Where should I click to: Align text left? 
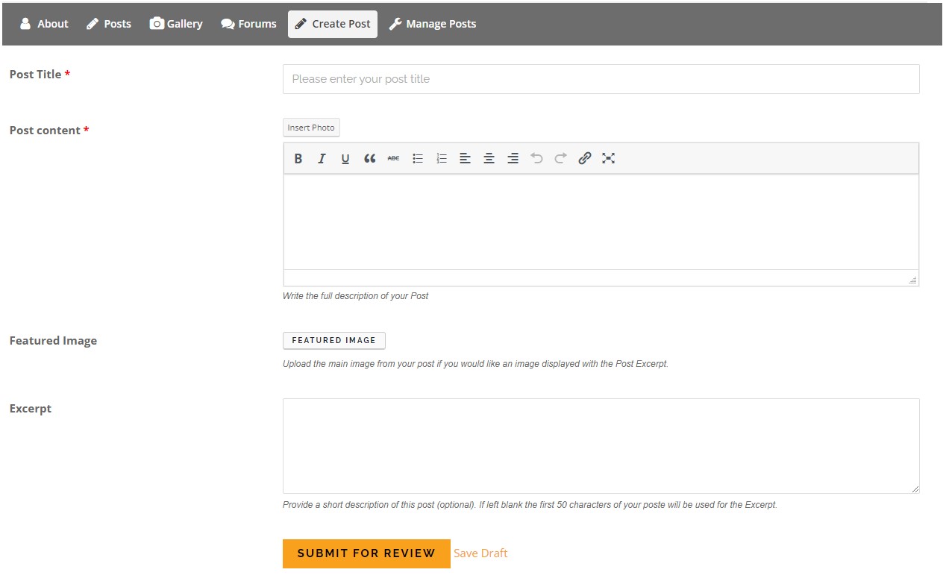(465, 158)
